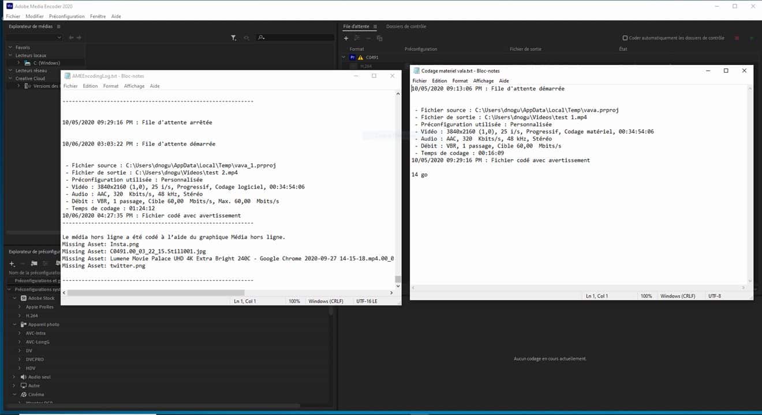
Task: Collapse the Adobe Stock preset group
Action: point(16,298)
